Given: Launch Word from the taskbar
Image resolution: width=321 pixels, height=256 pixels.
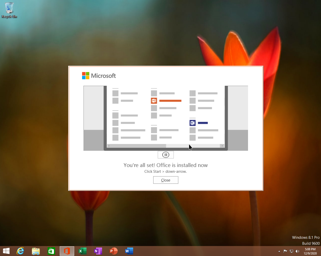Looking at the screenshot, I should pyautogui.click(x=129, y=251).
